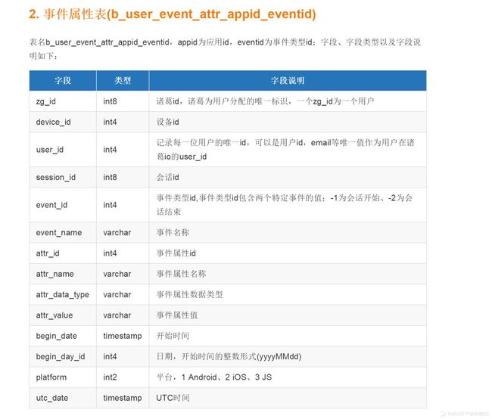The height and width of the screenshot is (419, 492).
Task: Select the begin_date field cell
Action: (x=63, y=336)
